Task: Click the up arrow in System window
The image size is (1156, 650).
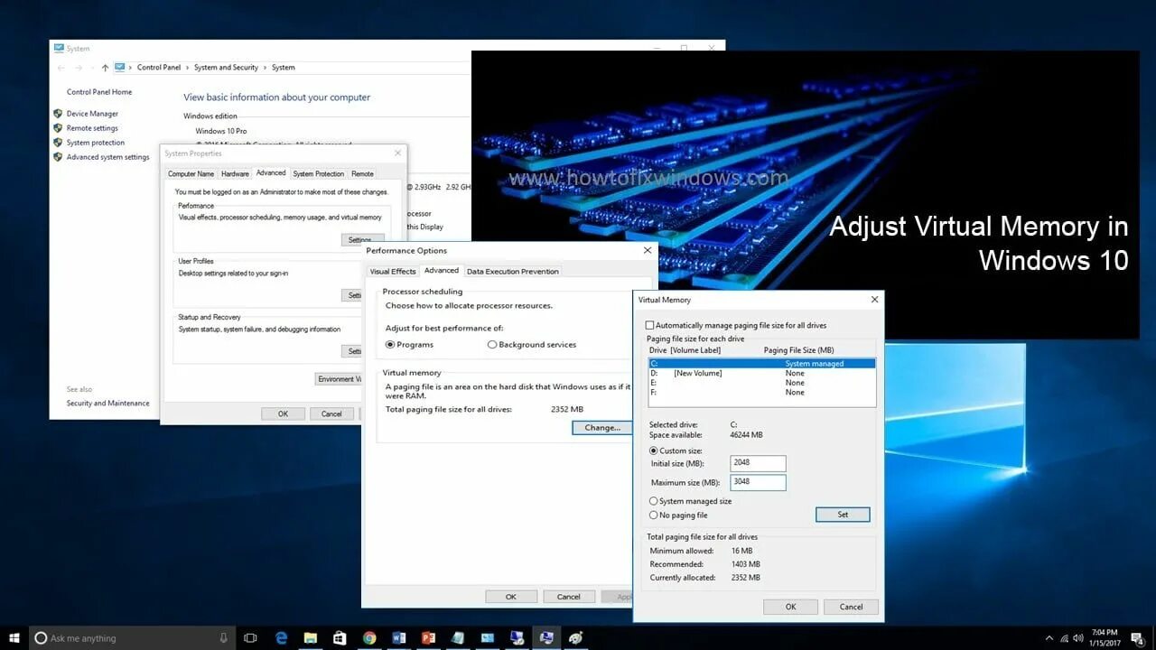Action: [105, 68]
